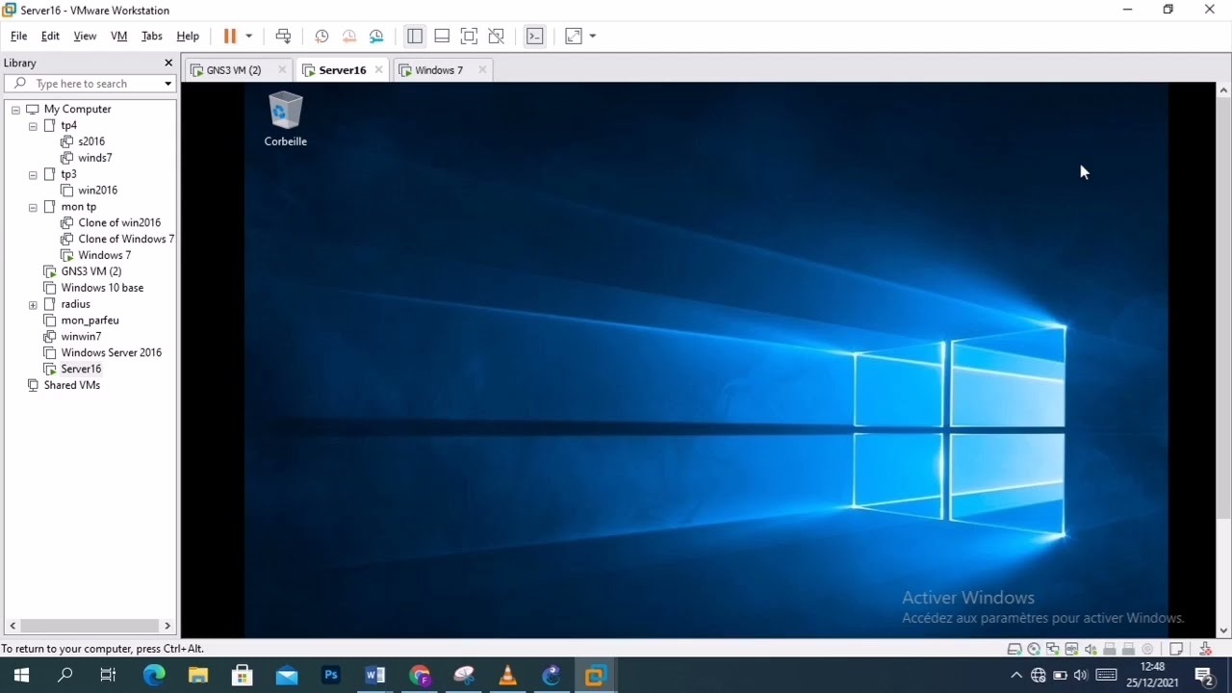Collapse the tp4 folder
The width and height of the screenshot is (1232, 693).
point(33,126)
